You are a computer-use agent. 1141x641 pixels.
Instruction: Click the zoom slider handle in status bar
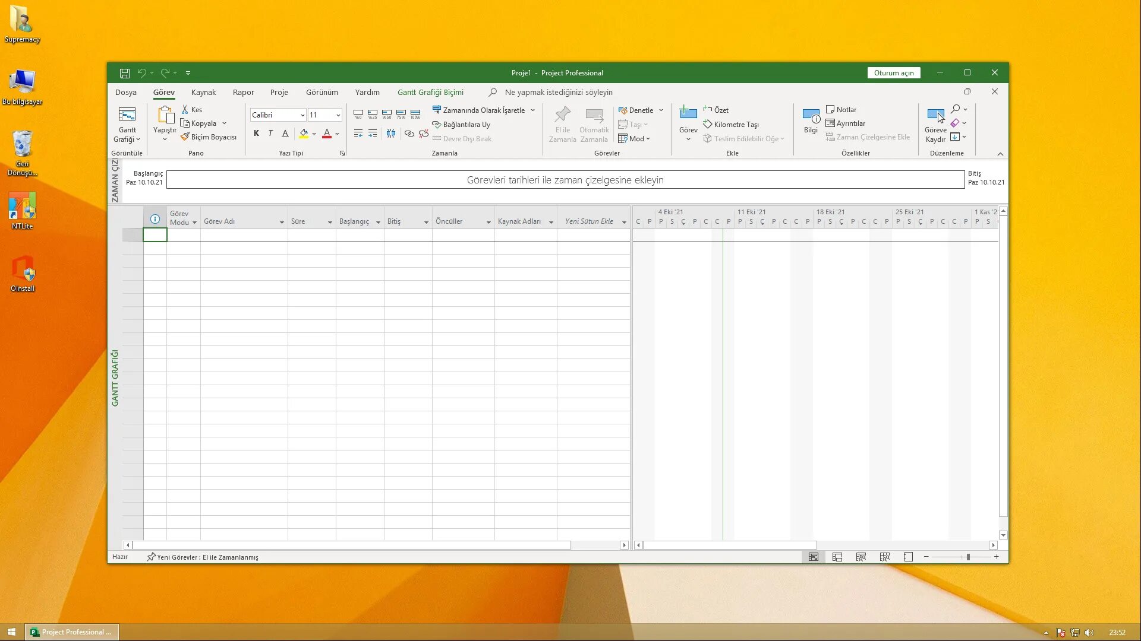pos(968,557)
